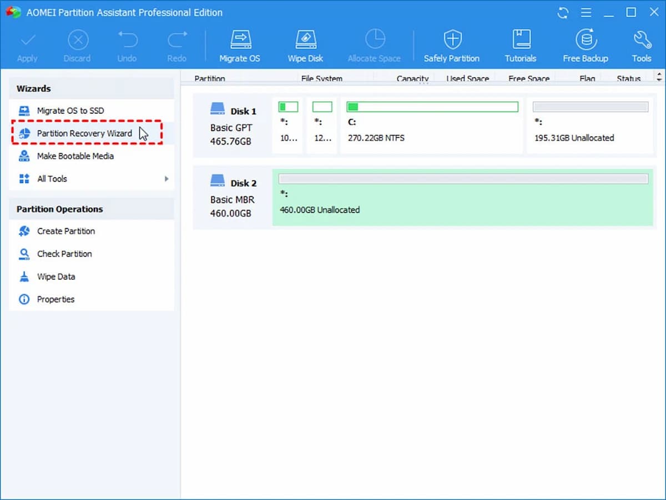The image size is (666, 500).
Task: Click the Discard toolbar button
Action: (77, 44)
